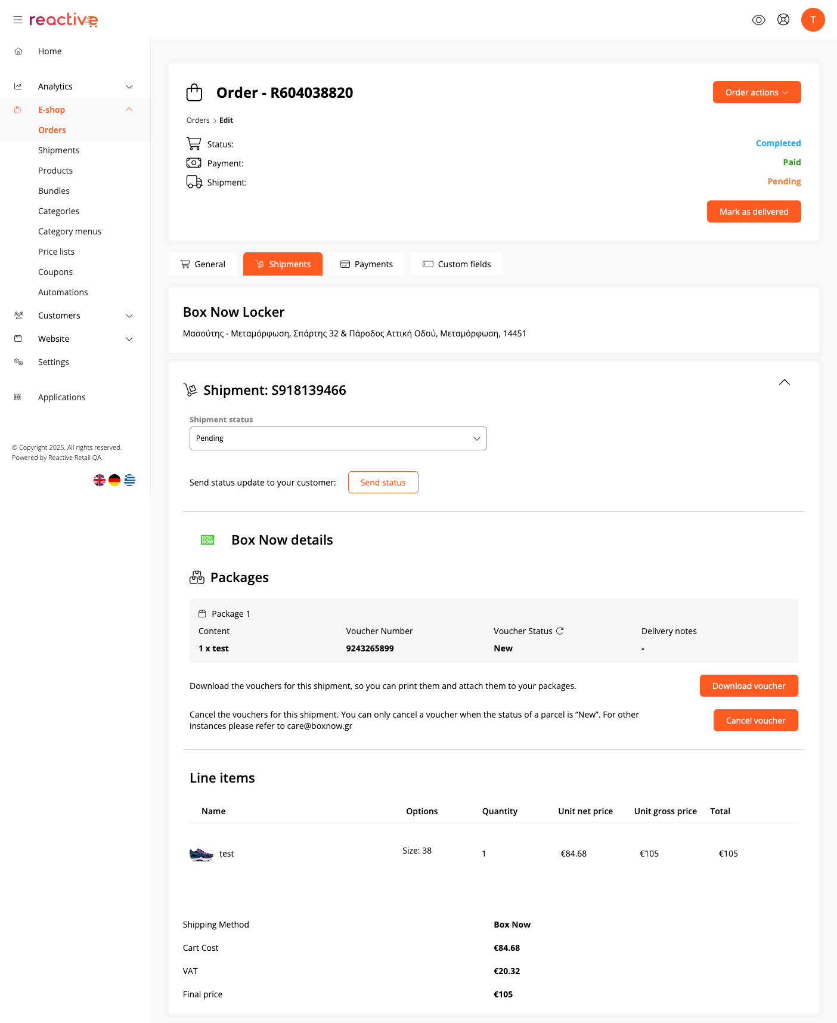Switch to the Payments tab
This screenshot has height=1023, width=837.
click(367, 264)
